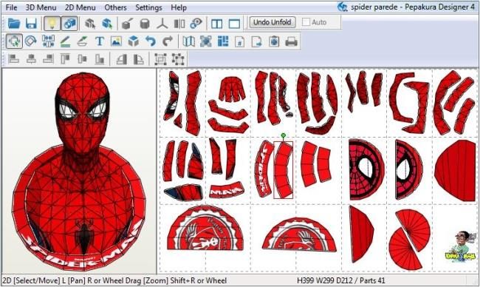Click the three-axis orientation icon
Image resolution: width=480 pixels, height=287 pixels.
[162, 24]
